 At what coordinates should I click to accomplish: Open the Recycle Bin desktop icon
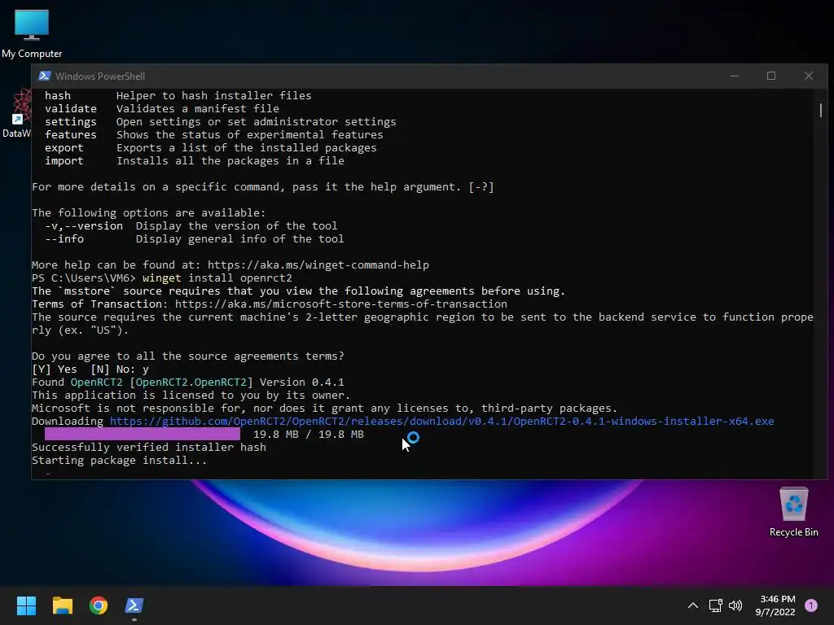pyautogui.click(x=793, y=512)
